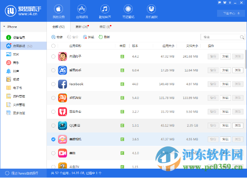This screenshot has width=247, height=178.
Task: Click the i4 爱思助手 logo
Action: click(x=23, y=11)
